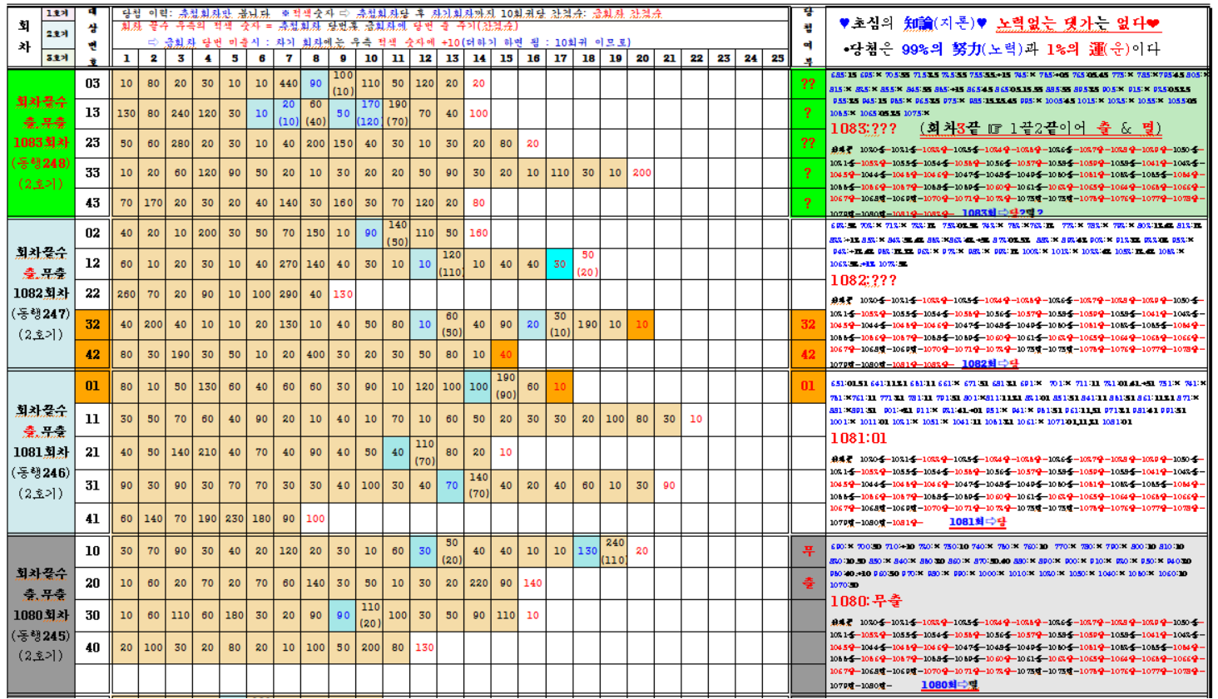
Task: Select the cyan cell 130 in row 10
Action: coord(587,550)
